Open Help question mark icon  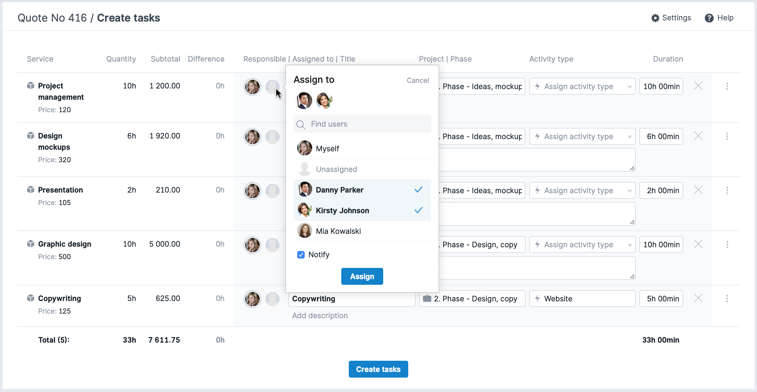click(709, 18)
